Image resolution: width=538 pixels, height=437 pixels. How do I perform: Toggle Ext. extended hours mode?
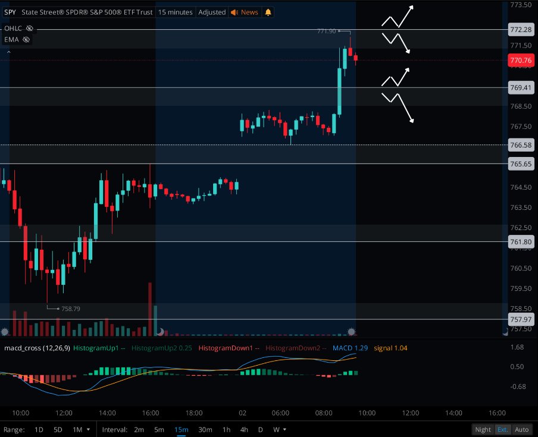[503, 429]
